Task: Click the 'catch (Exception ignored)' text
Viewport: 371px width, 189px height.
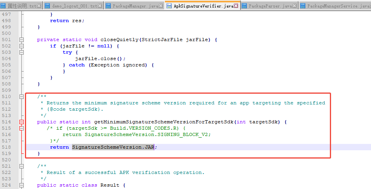Action: pos(108,65)
